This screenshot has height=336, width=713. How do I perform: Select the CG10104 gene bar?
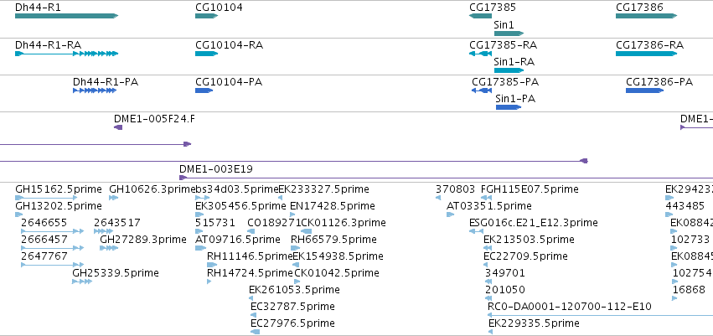coord(206,17)
